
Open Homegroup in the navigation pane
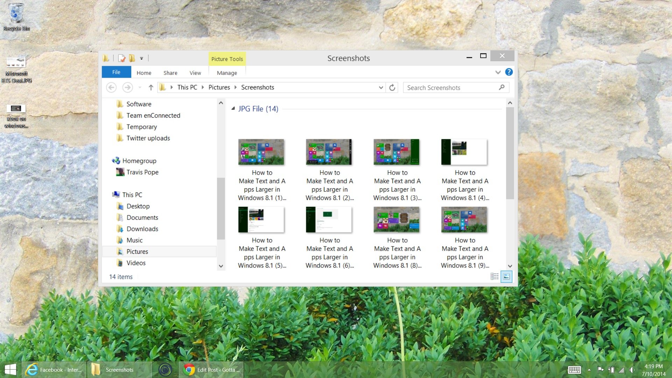pyautogui.click(x=139, y=161)
